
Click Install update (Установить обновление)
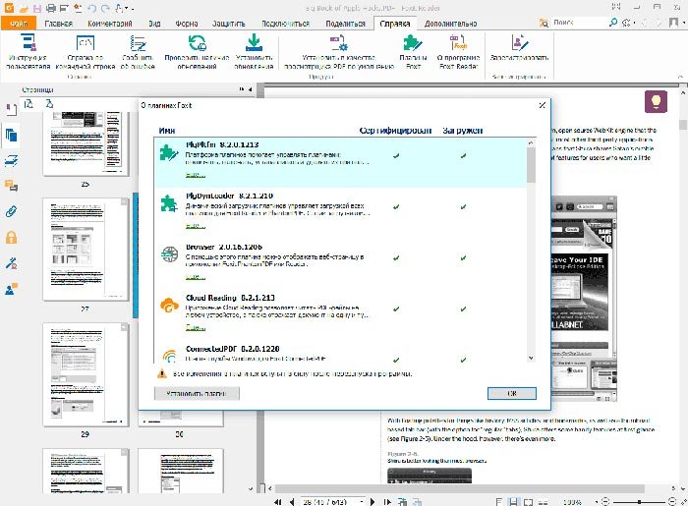click(254, 52)
